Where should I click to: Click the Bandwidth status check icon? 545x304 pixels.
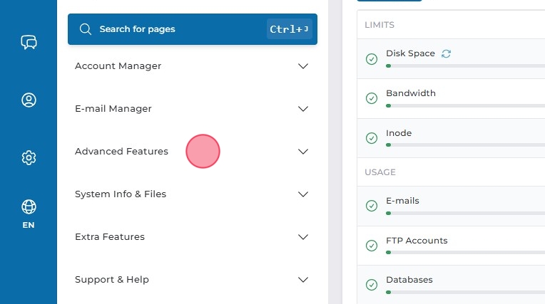click(x=372, y=98)
